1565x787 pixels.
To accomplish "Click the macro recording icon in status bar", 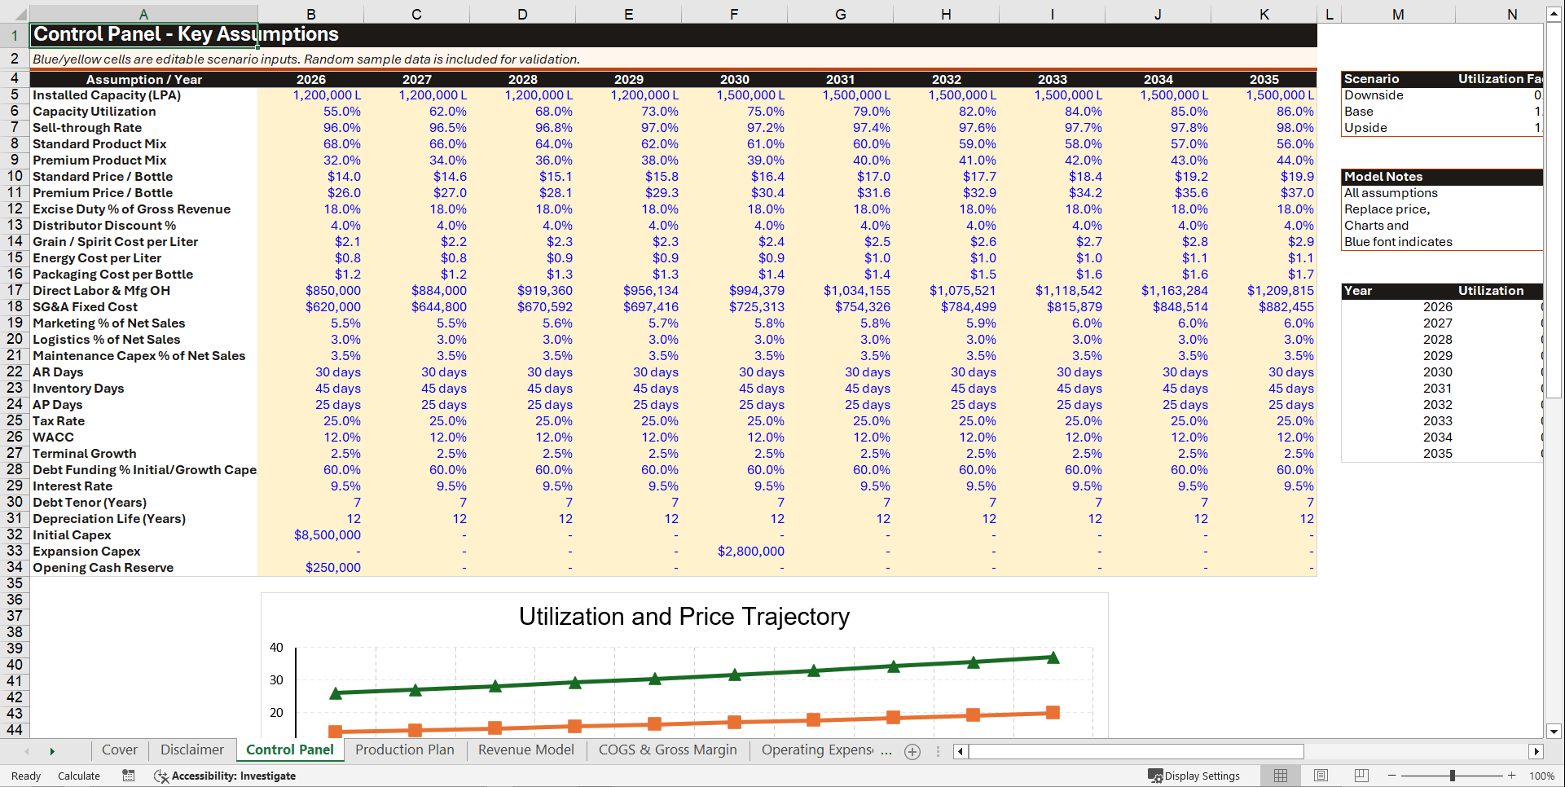I will tap(128, 776).
